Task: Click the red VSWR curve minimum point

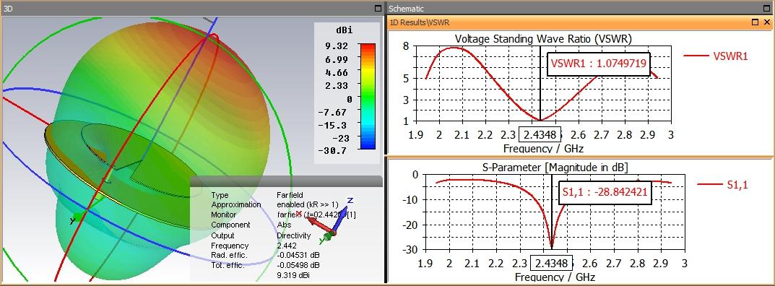Action: 540,120
